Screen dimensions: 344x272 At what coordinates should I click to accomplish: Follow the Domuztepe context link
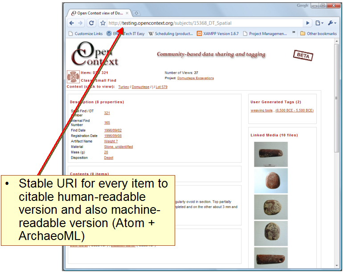pyautogui.click(x=140, y=87)
